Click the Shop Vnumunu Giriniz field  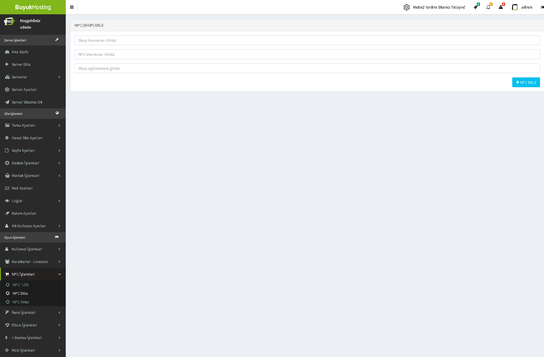[x=307, y=40]
